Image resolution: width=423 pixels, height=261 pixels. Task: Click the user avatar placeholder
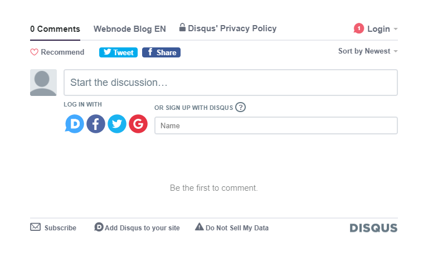click(43, 83)
